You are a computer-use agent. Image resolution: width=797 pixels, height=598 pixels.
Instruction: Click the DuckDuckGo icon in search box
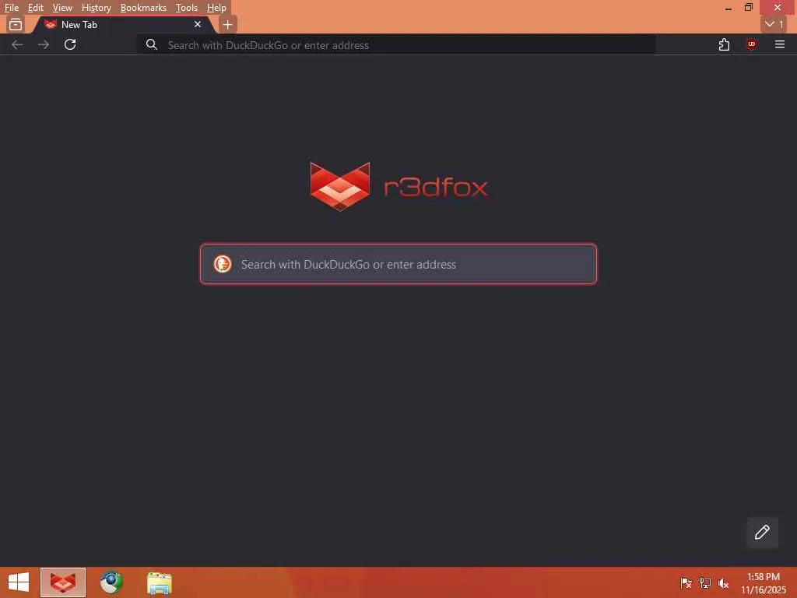pyautogui.click(x=222, y=264)
